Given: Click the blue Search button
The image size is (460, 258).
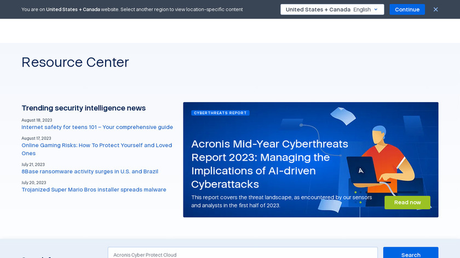Looking at the screenshot, I should point(411,253).
